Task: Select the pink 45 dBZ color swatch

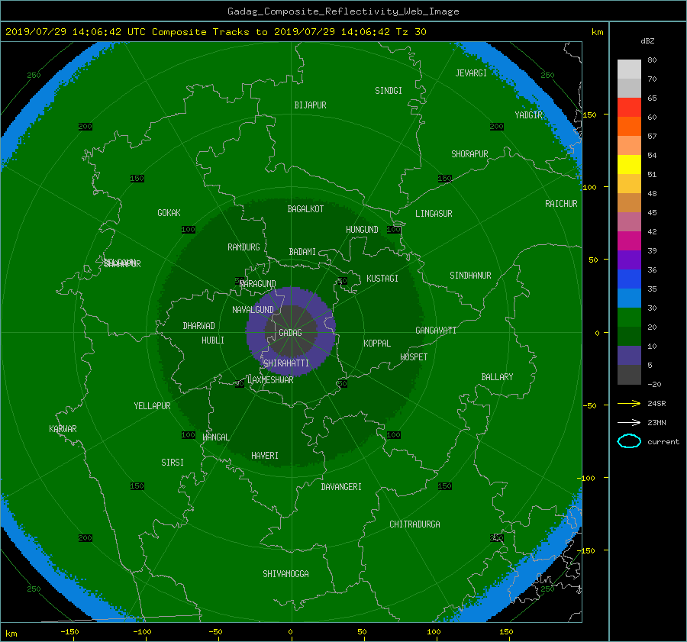Action: pyautogui.click(x=629, y=221)
